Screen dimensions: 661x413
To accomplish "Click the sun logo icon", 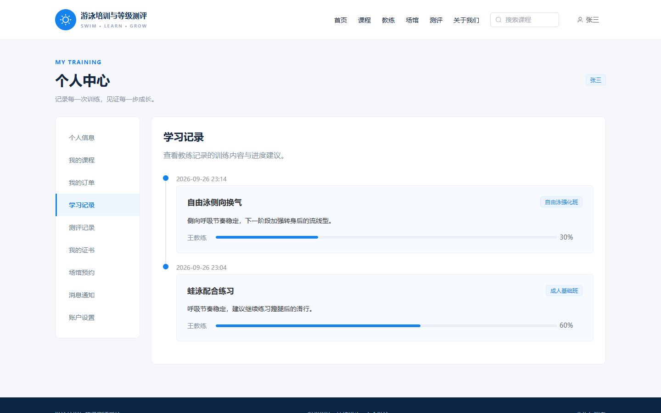I will pos(66,20).
